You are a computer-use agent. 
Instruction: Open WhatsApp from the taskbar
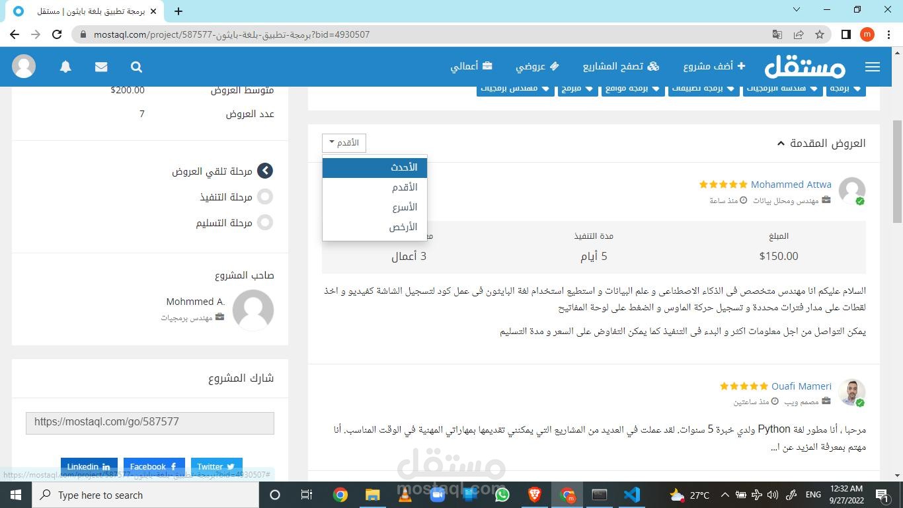coord(502,495)
